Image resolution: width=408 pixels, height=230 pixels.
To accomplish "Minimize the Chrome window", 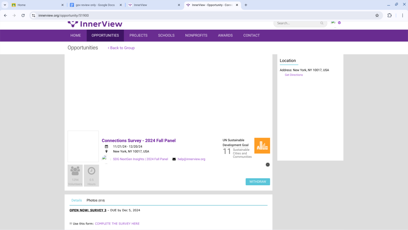I will tap(389, 5).
